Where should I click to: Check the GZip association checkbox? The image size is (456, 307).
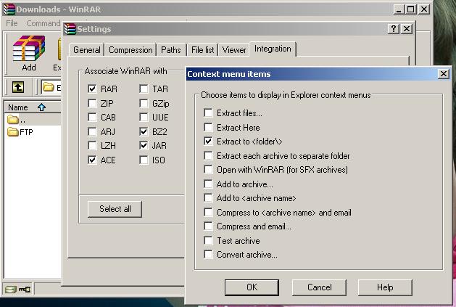pos(144,103)
